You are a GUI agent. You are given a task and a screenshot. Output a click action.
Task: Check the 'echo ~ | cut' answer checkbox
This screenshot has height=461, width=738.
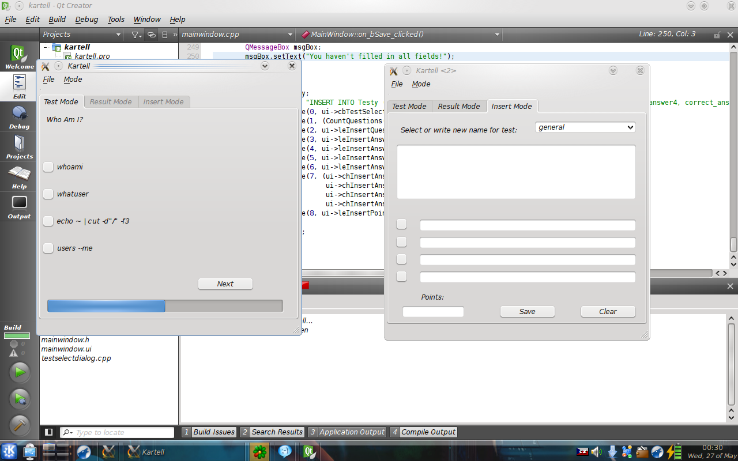pos(48,221)
